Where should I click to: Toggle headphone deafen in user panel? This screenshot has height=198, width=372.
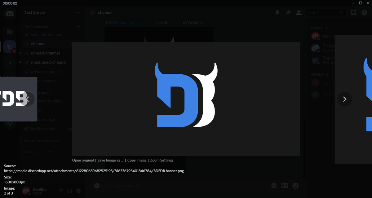(70, 191)
